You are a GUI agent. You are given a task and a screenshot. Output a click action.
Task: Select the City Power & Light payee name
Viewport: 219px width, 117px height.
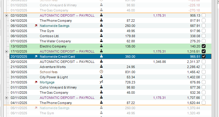pyautogui.click(x=54, y=77)
